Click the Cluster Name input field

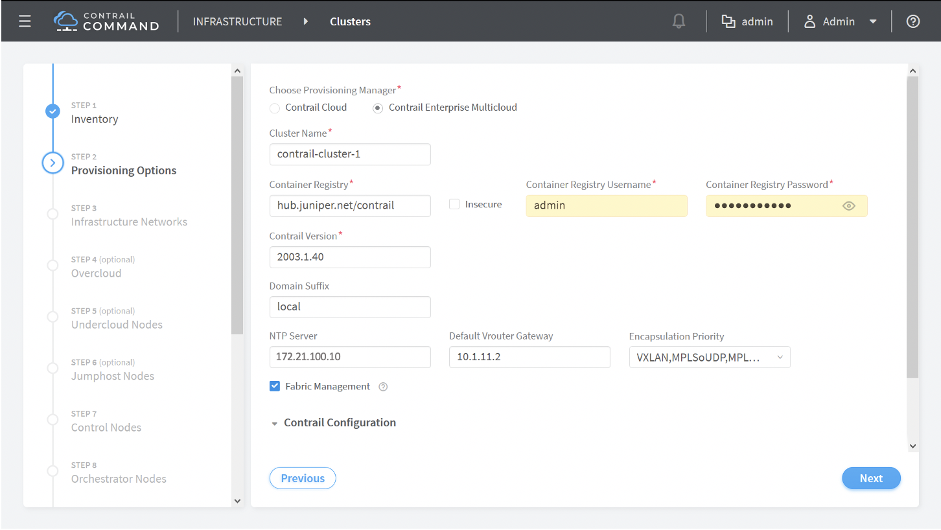349,154
